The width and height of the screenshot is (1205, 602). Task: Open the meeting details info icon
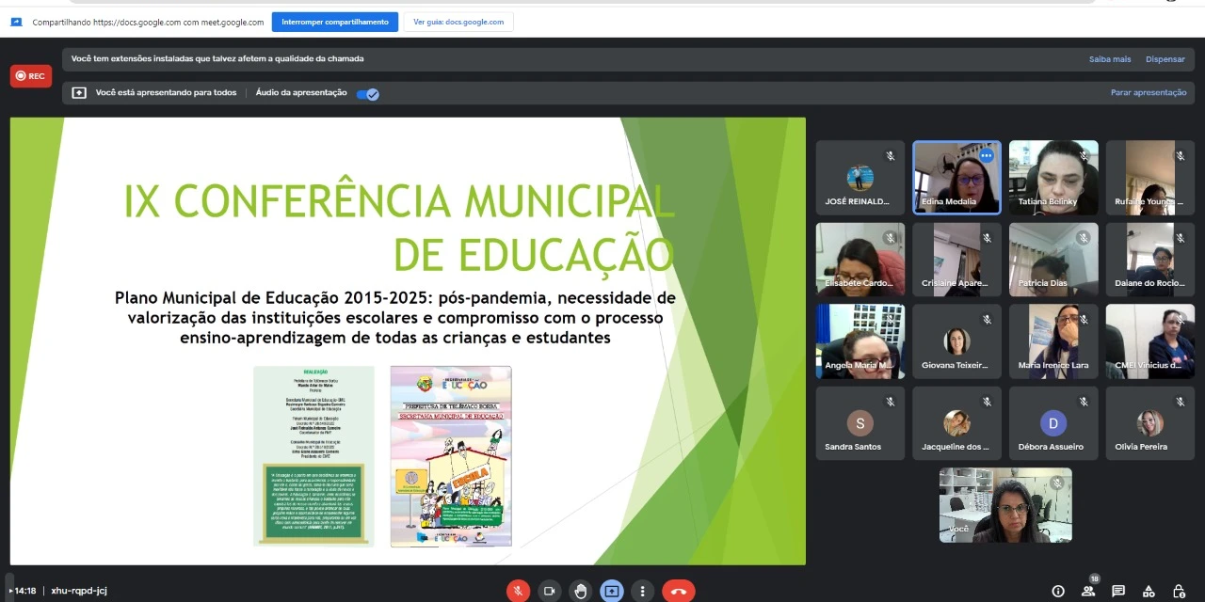coord(1058,592)
